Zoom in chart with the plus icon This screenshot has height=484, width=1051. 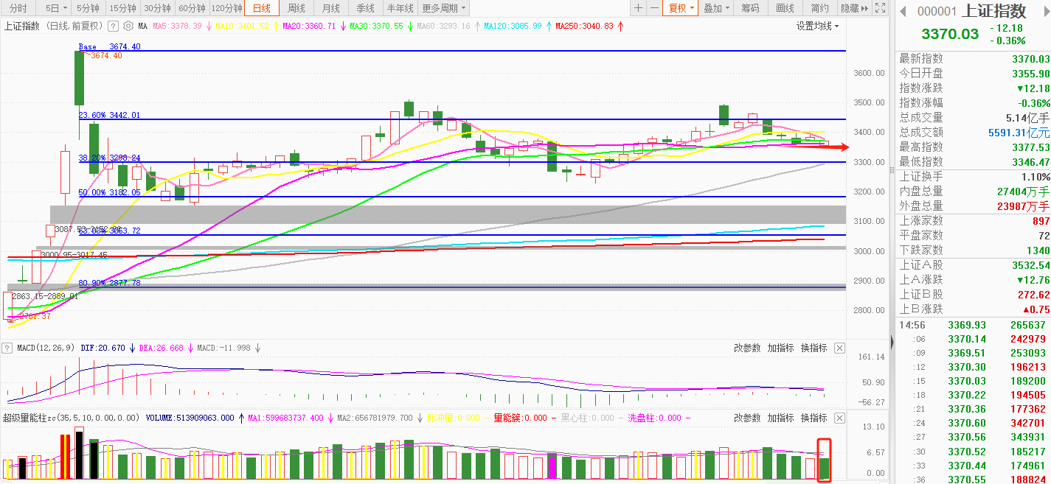click(x=638, y=8)
